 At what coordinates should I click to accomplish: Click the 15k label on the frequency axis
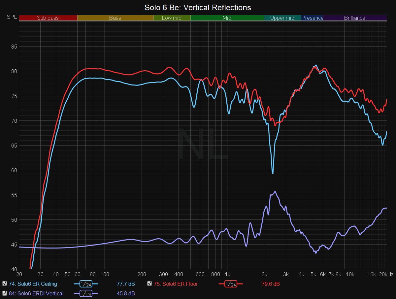tap(372, 274)
